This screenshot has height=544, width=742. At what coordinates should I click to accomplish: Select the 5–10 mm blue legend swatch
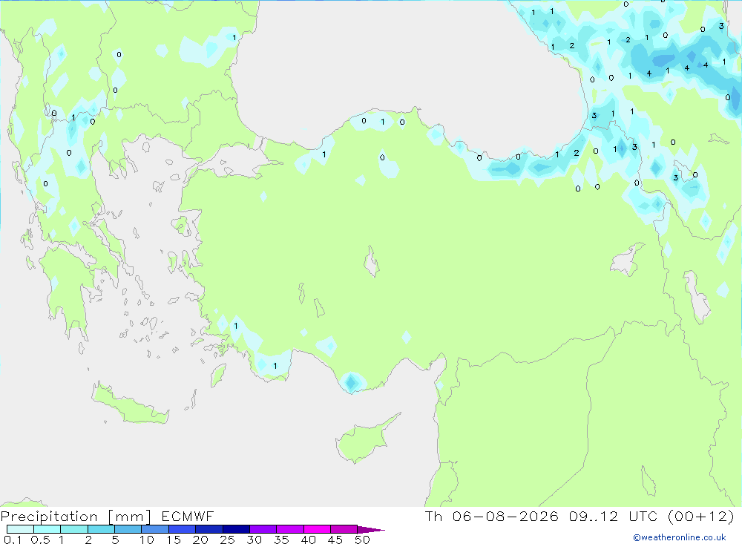pos(128,529)
